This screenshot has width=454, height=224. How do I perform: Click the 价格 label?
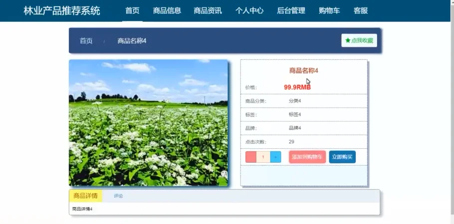[x=251, y=88]
